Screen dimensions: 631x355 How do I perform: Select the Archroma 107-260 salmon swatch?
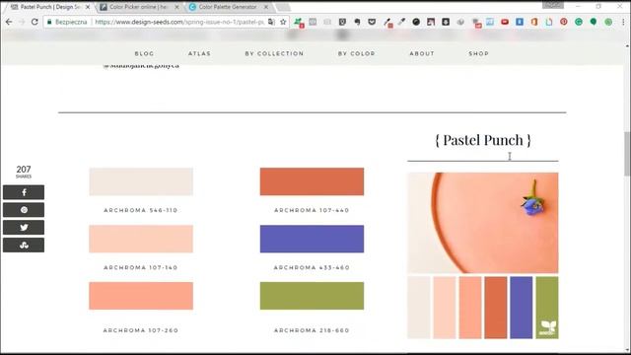[141, 296]
